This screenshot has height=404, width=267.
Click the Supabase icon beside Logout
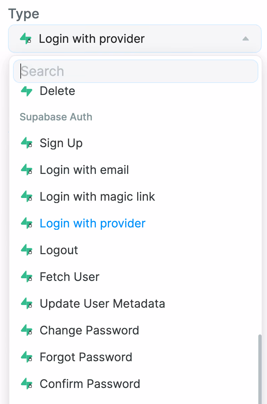point(26,250)
